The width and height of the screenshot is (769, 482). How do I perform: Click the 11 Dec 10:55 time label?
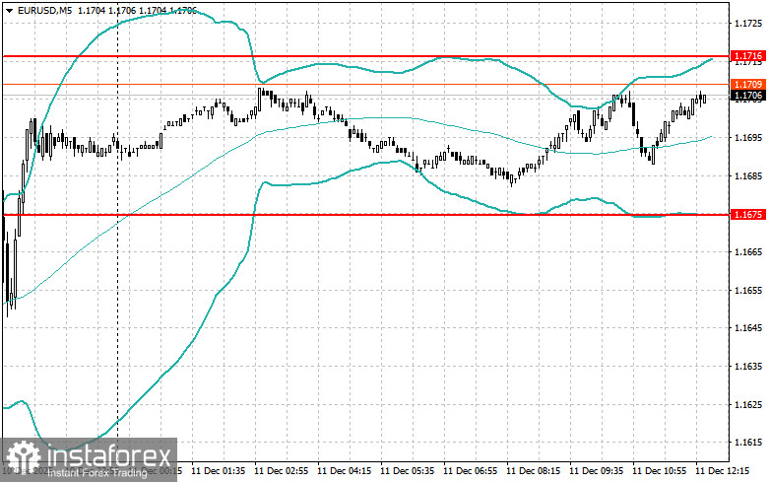click(x=659, y=471)
